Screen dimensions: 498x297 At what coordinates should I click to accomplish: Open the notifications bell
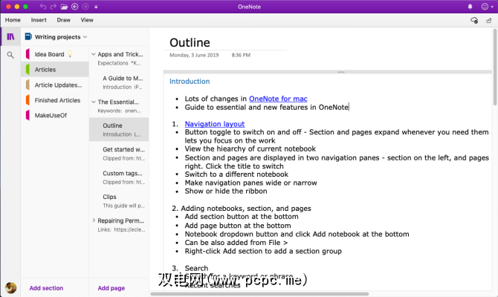(471, 6)
